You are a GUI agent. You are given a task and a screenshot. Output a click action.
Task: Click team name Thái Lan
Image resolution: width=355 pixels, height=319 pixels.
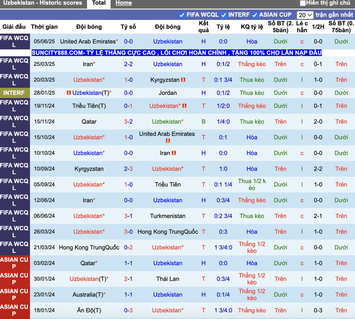tap(168, 279)
